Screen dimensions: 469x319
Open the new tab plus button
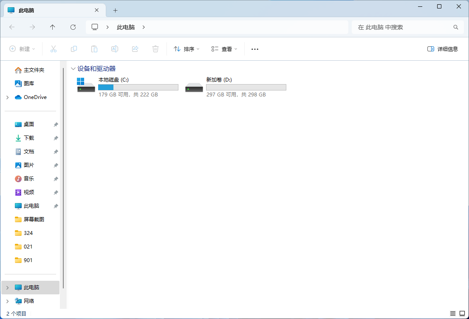pyautogui.click(x=115, y=10)
